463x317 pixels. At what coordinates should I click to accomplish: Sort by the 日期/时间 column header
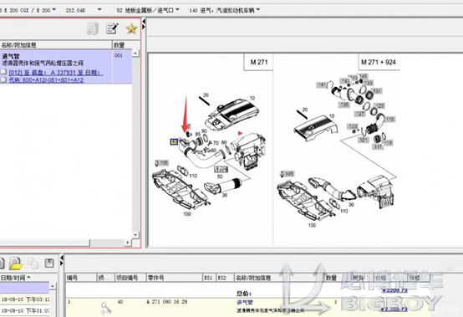point(15,278)
